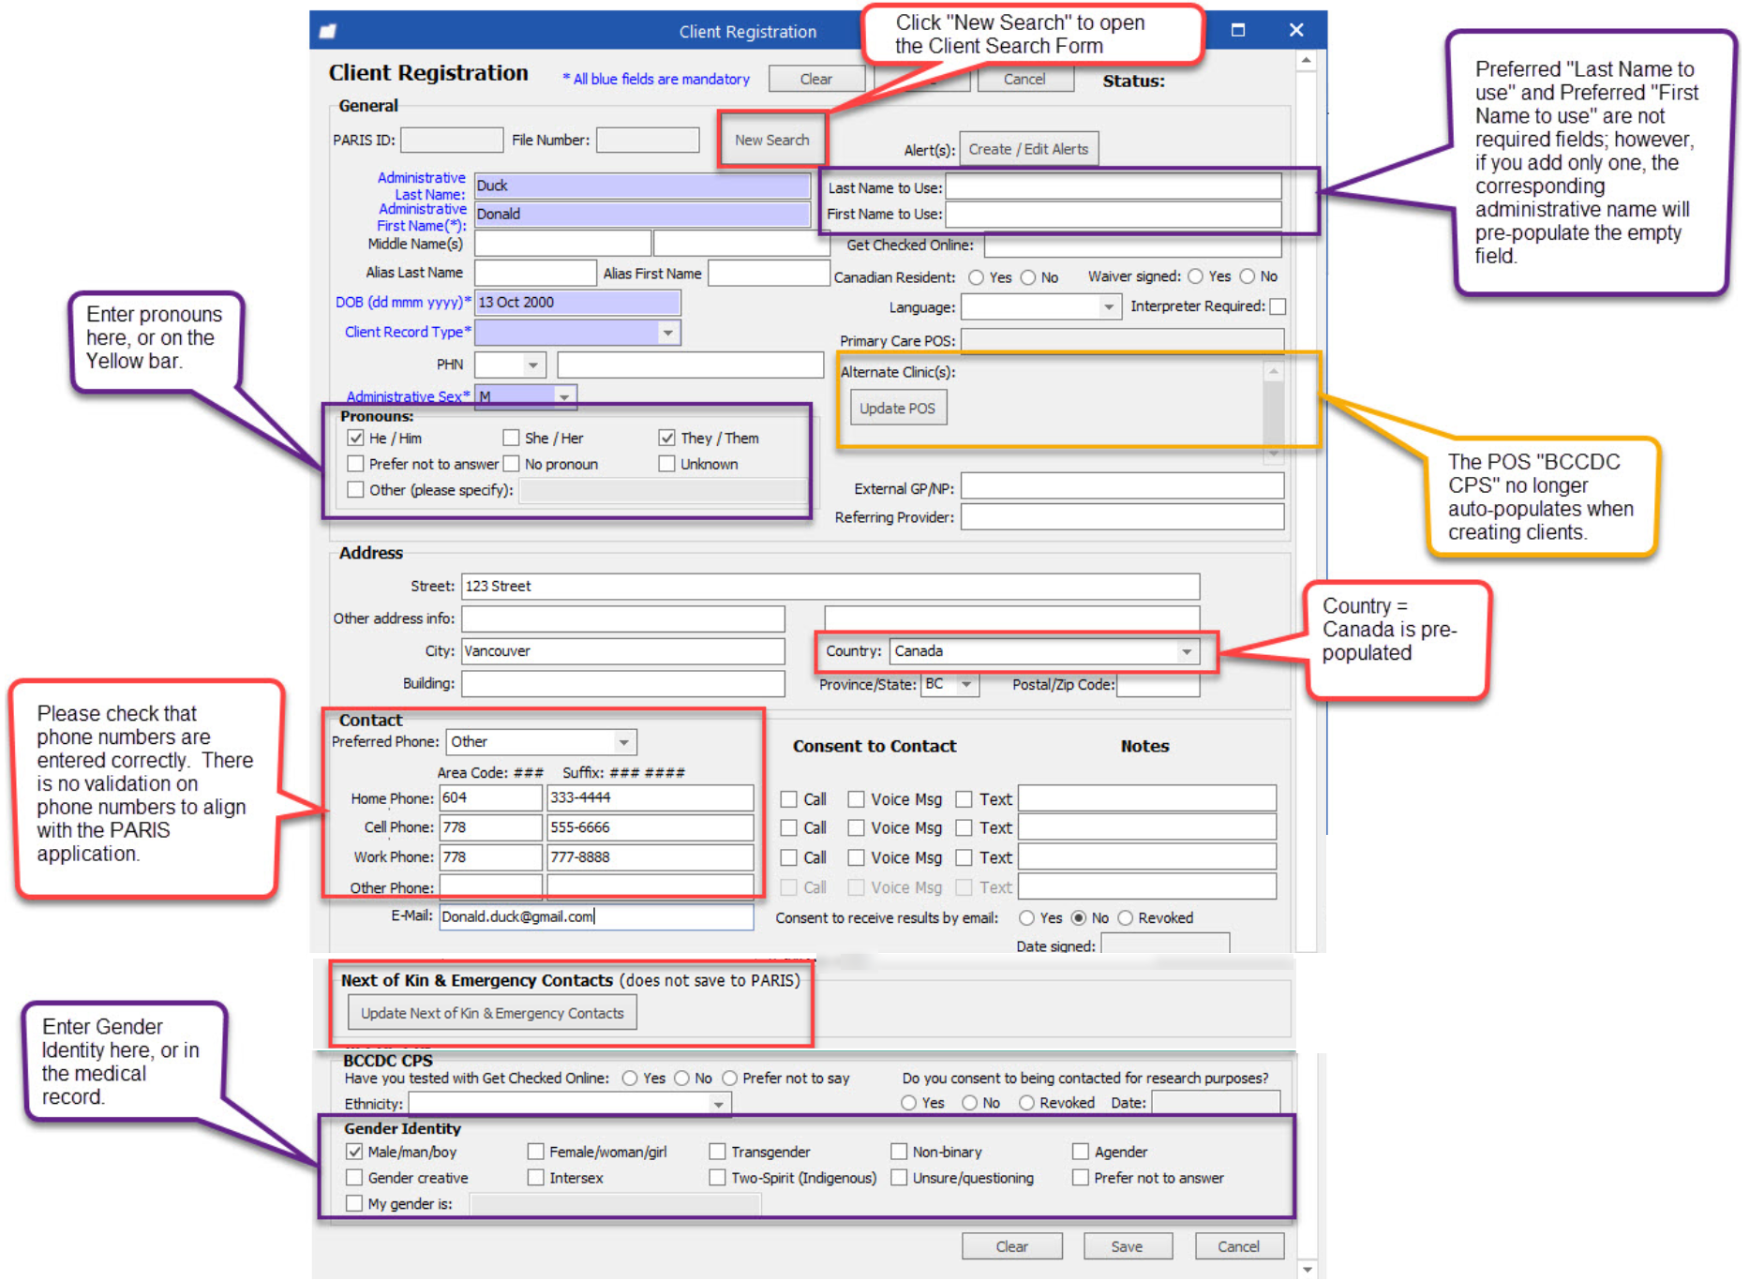The width and height of the screenshot is (1749, 1280).
Task: Open the Province/State dropdown showing BC
Action: tap(966, 684)
